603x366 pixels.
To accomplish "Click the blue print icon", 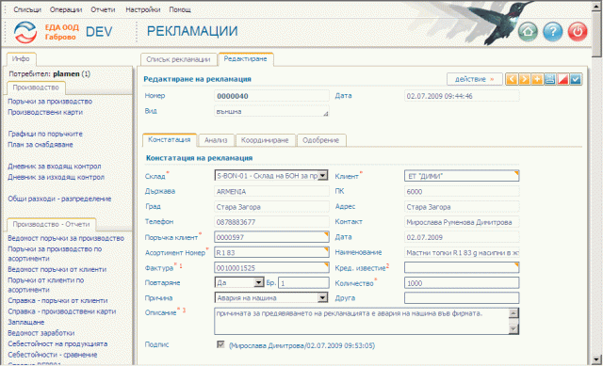I will pyautogui.click(x=550, y=79).
